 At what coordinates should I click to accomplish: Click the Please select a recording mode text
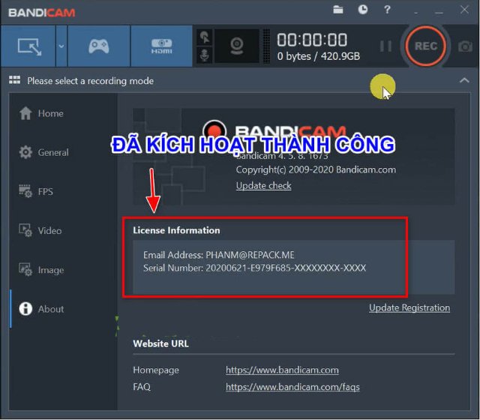[90, 81]
